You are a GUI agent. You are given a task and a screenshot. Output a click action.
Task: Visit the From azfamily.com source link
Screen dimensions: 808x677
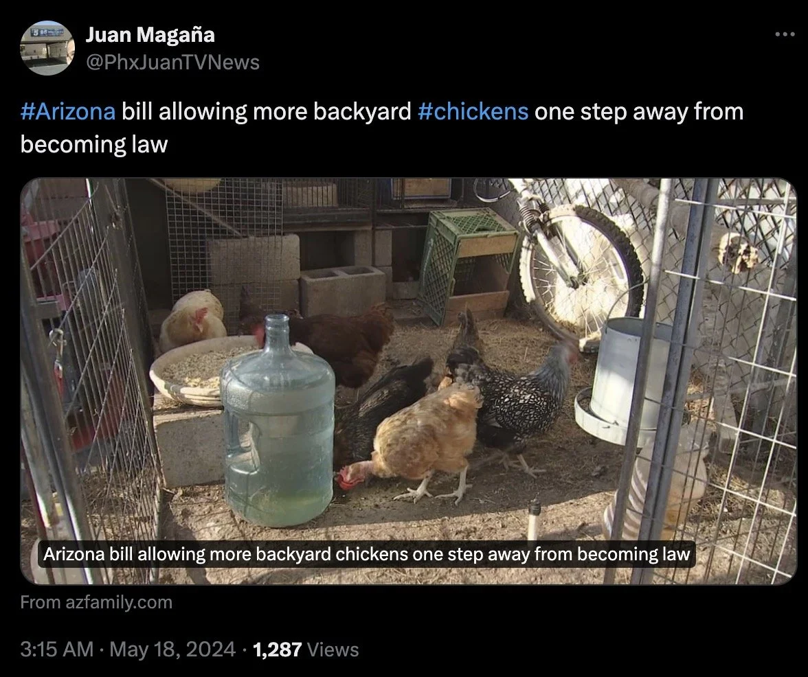(x=96, y=602)
